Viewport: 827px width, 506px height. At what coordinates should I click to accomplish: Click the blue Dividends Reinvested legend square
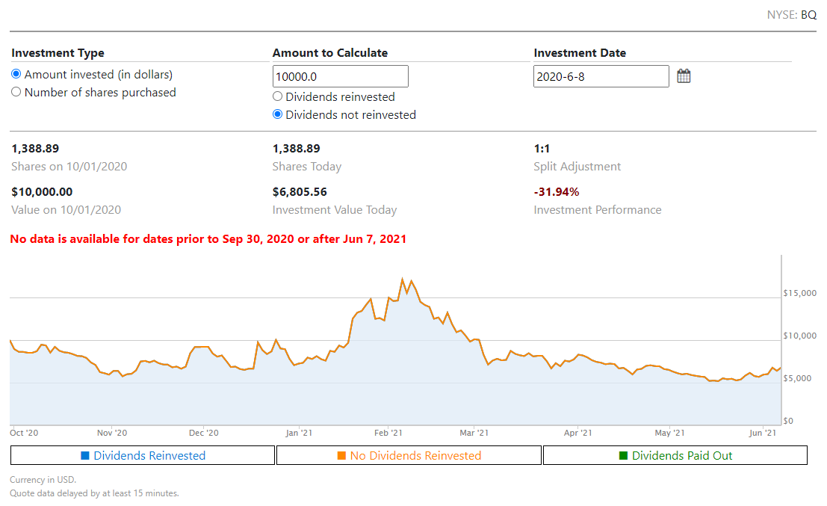(85, 455)
